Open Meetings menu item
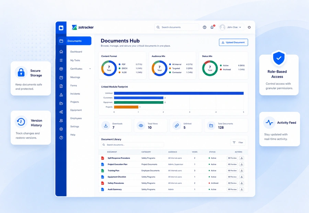The width and height of the screenshot is (309, 213). point(75,77)
